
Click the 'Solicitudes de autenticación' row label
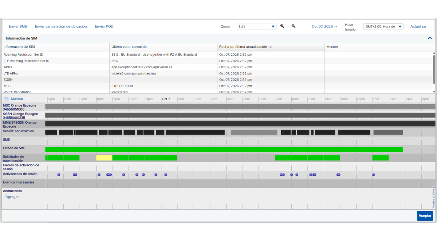pyautogui.click(x=13, y=158)
